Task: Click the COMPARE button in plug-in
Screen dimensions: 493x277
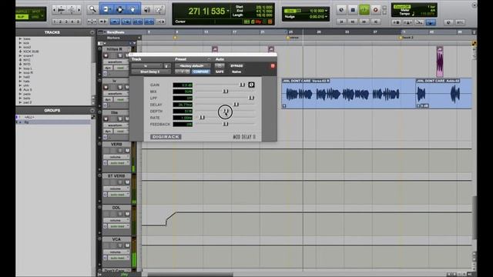Action: 200,72
